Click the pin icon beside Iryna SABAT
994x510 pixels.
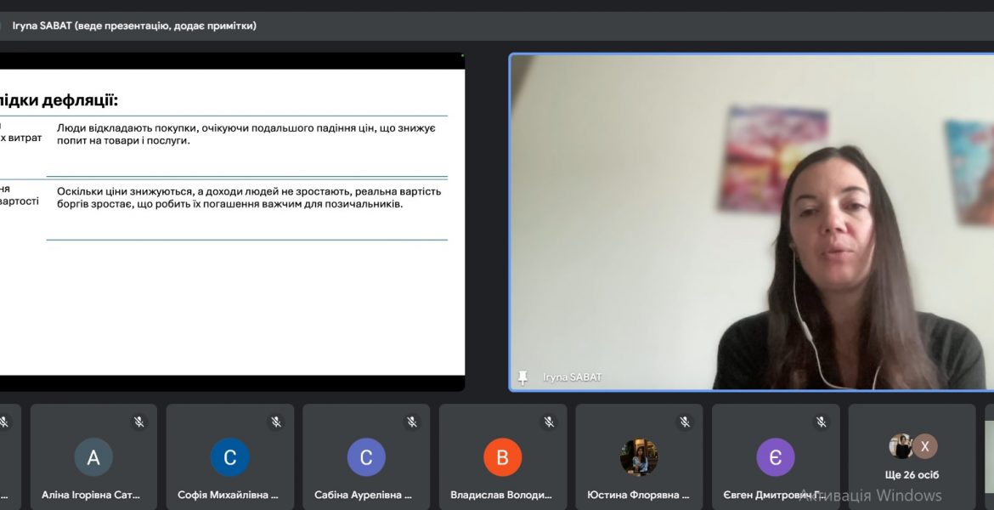[x=522, y=377]
